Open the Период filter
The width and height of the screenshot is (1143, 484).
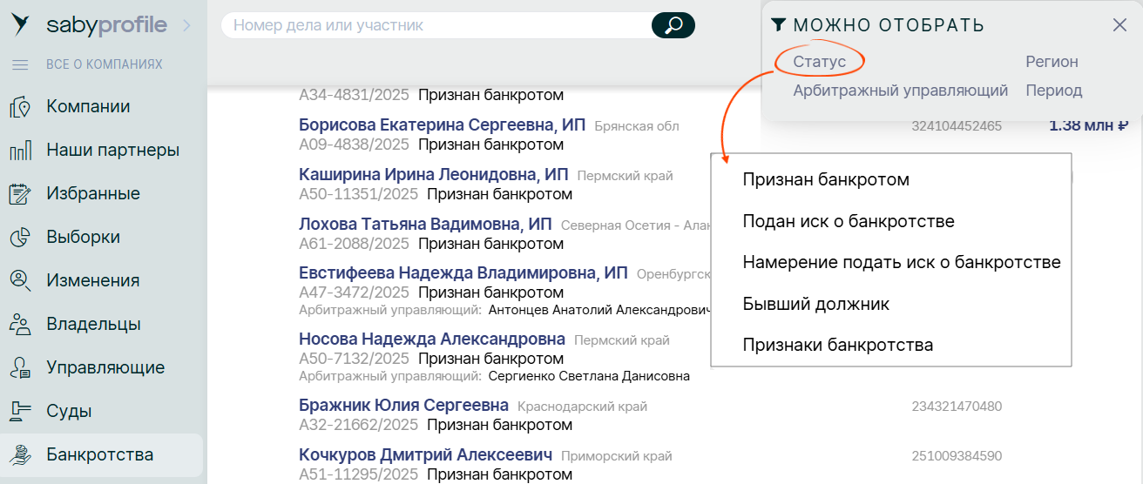tap(1053, 91)
